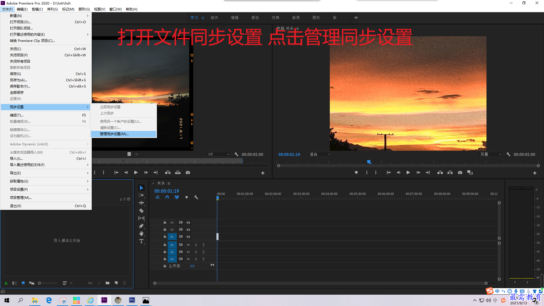Open program monitor zoom level dropdown
The height and width of the screenshot is (306, 544).
tap(320, 154)
